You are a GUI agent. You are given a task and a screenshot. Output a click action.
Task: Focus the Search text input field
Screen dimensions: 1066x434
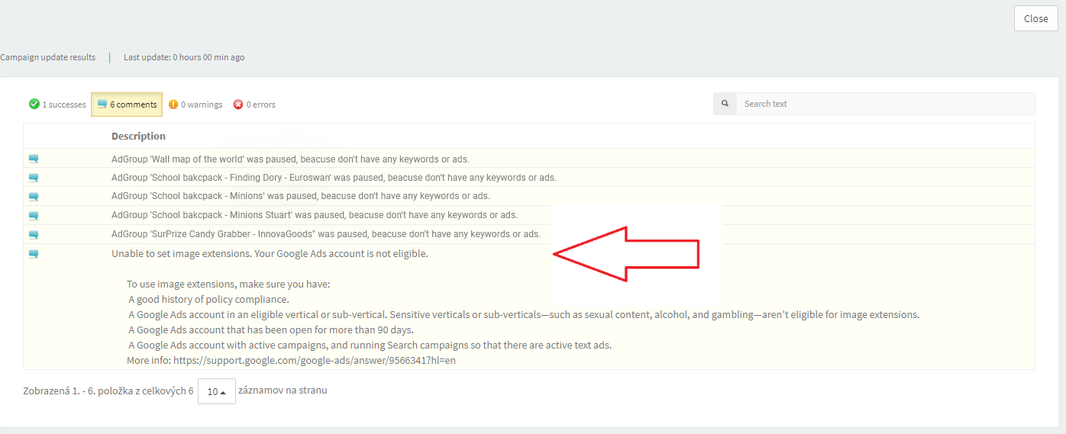(x=885, y=104)
